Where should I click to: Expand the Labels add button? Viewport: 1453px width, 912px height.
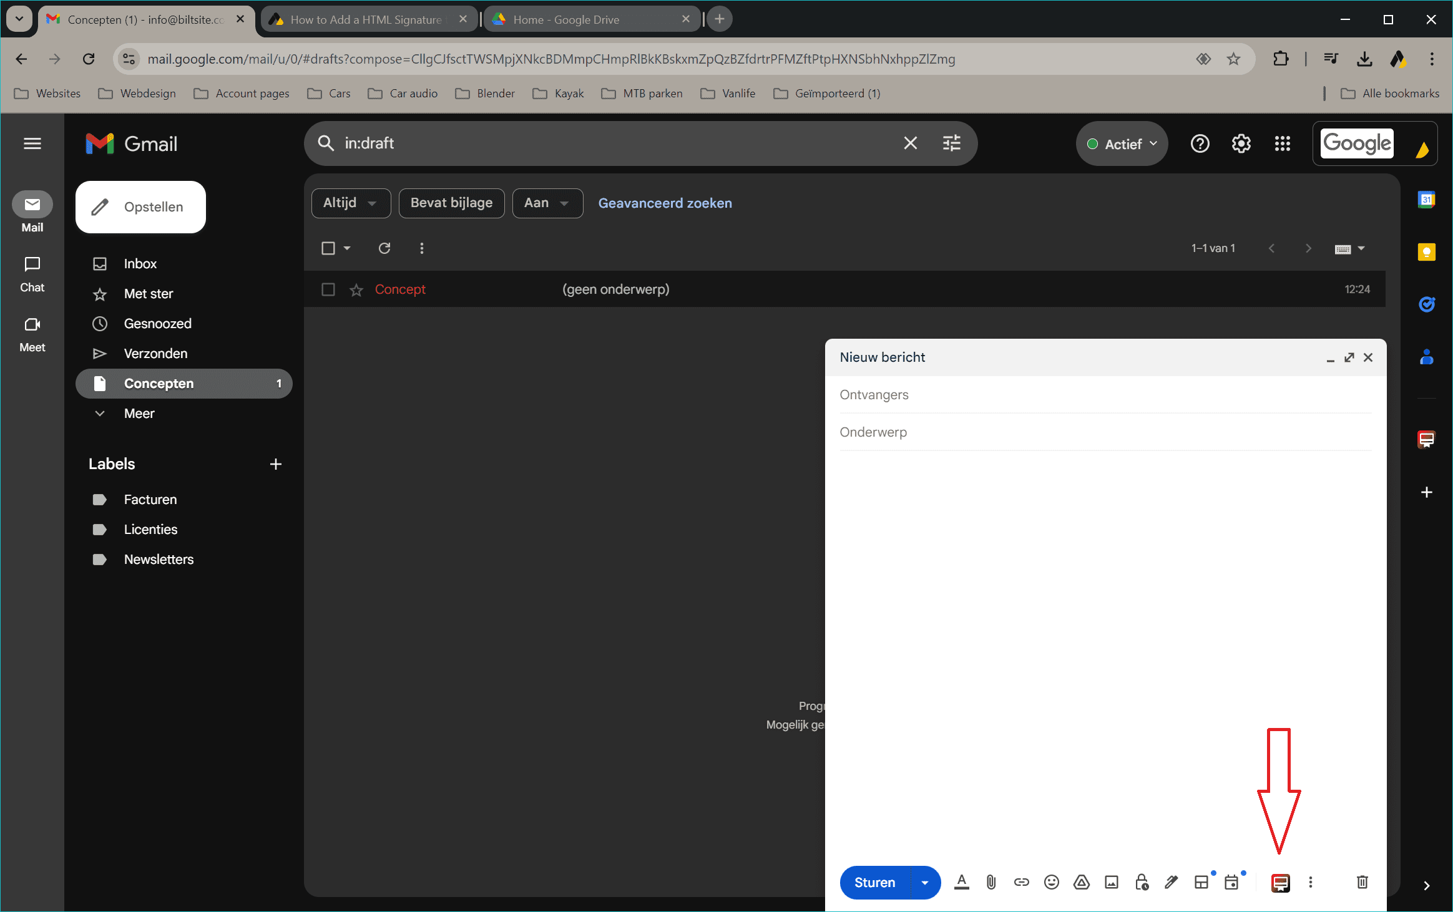pos(276,463)
